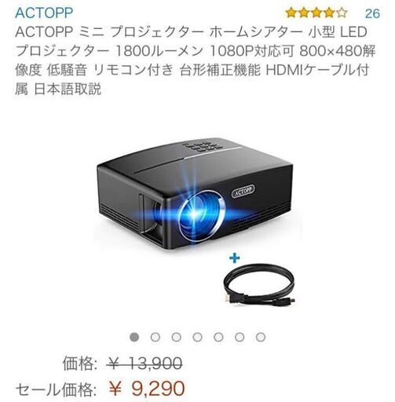Tap the HDMI cable image
This screenshot has height=402, width=395.
click(x=259, y=284)
